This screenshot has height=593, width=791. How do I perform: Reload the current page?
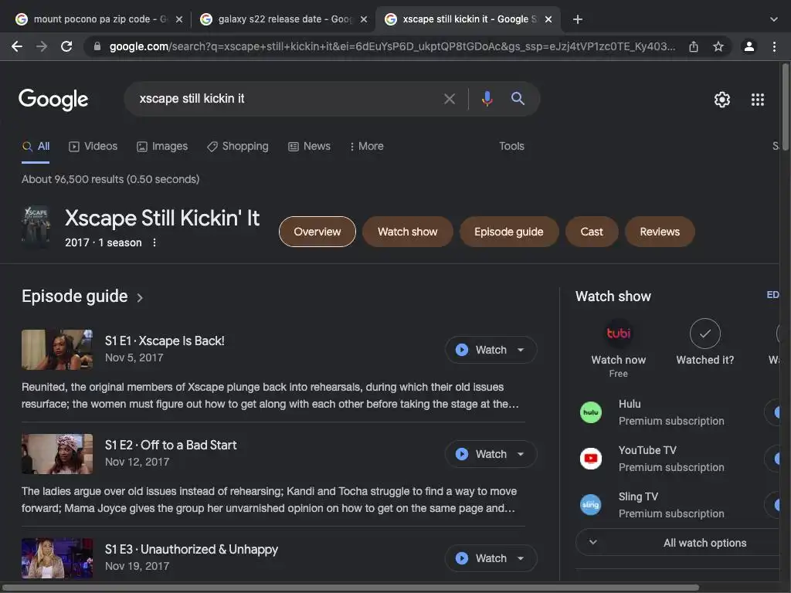click(x=66, y=46)
